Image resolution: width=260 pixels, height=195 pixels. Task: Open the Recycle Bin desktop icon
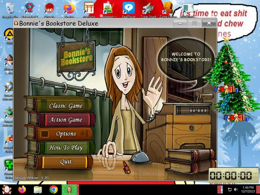coord(10,10)
